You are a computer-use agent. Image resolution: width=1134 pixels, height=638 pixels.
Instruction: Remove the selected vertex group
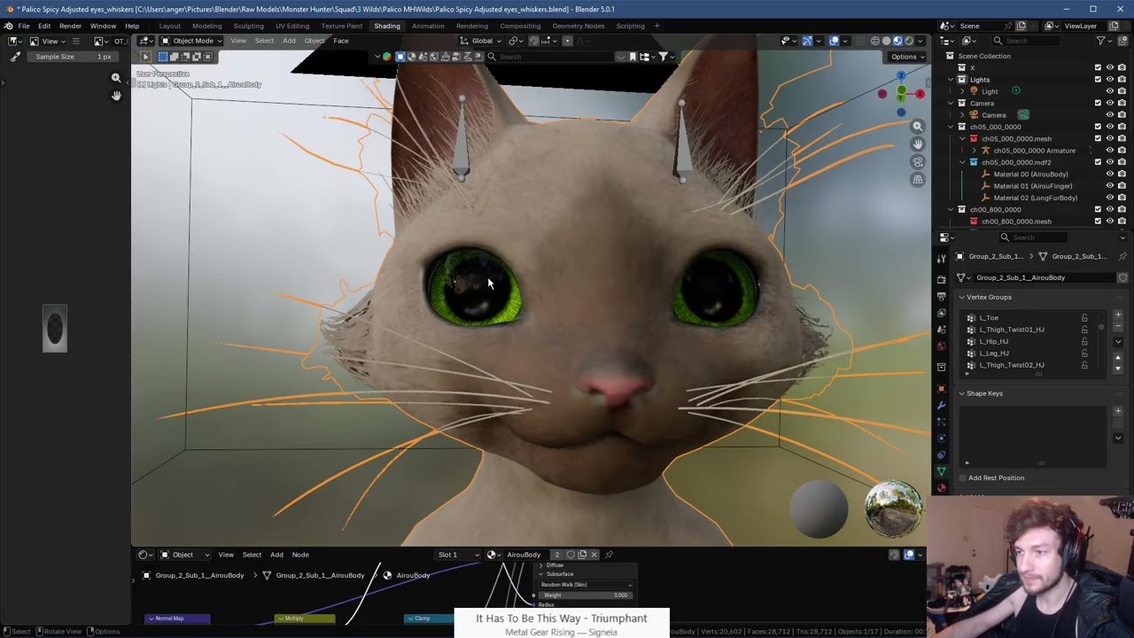[x=1118, y=326]
